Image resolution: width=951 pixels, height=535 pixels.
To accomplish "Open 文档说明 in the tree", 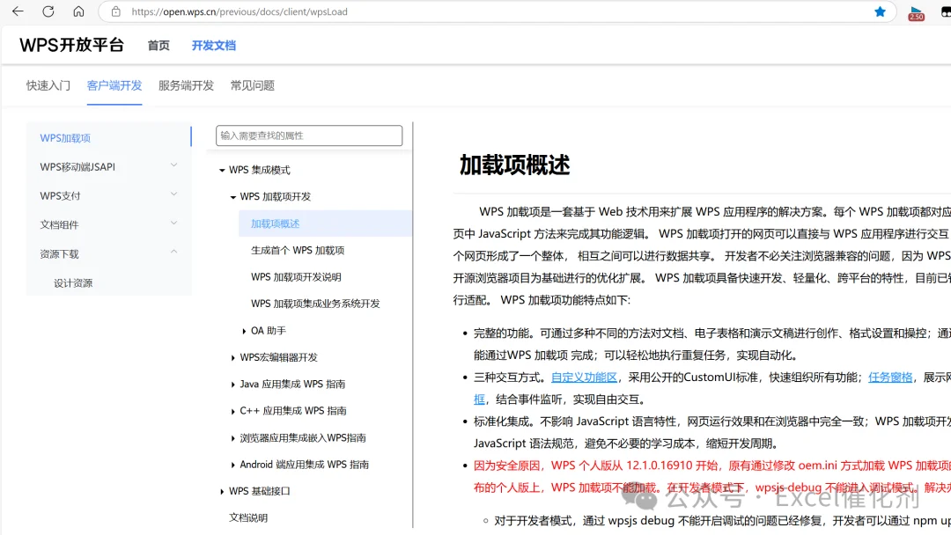I will click(x=248, y=517).
